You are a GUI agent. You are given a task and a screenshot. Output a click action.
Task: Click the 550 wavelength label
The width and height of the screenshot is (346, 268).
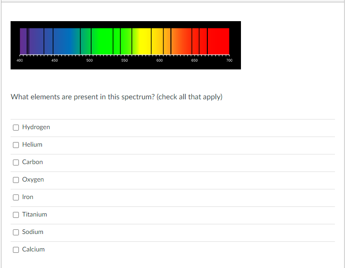[x=124, y=60]
